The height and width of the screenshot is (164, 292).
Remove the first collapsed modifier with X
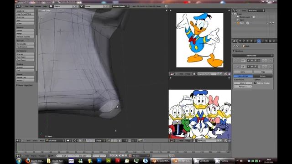point(271,61)
